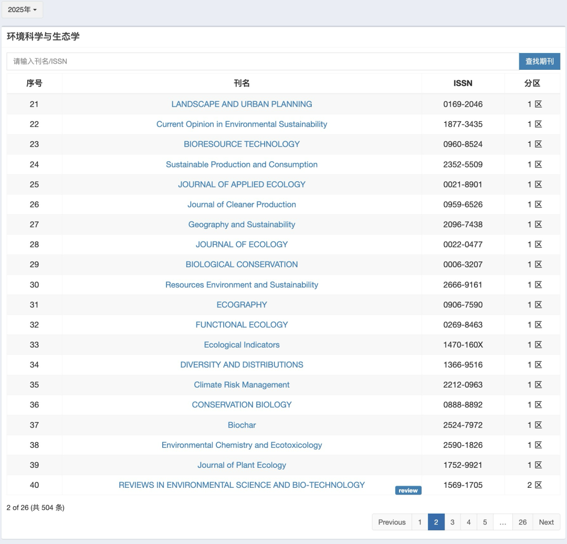567x544 pixels.
Task: Go to page 3
Action: tap(453, 522)
